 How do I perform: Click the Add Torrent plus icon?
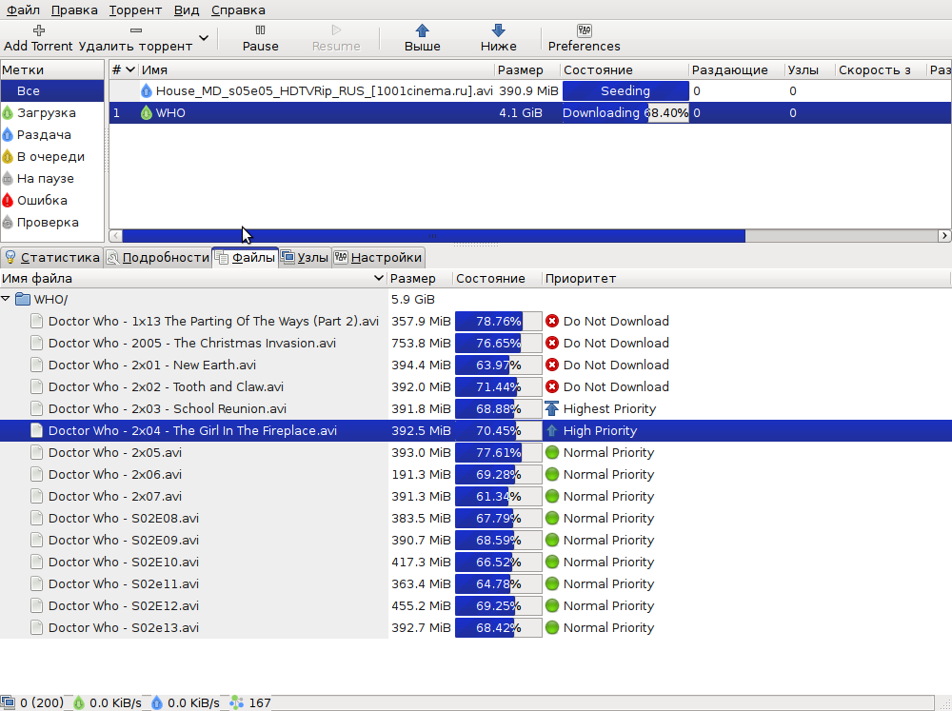39,30
